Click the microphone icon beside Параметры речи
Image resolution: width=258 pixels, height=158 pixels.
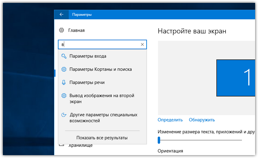pos(64,82)
